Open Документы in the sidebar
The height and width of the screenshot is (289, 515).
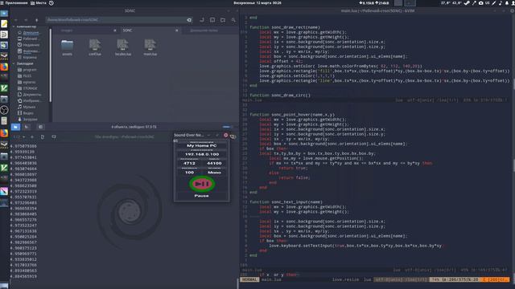coord(29,95)
